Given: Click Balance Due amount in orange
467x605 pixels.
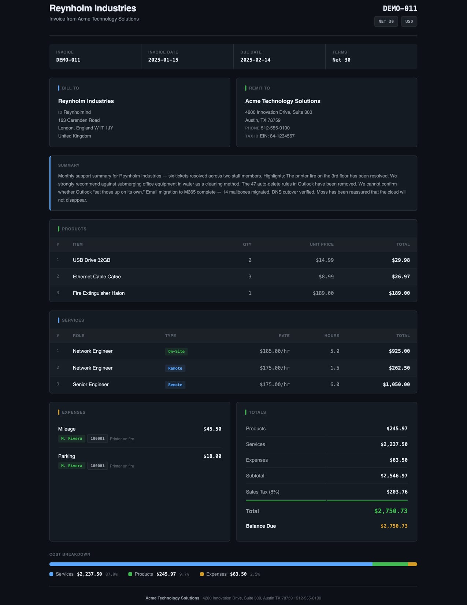Looking at the screenshot, I should tap(394, 526).
